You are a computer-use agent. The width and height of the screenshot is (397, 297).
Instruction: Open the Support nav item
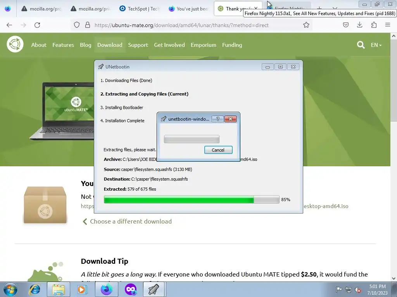138,45
